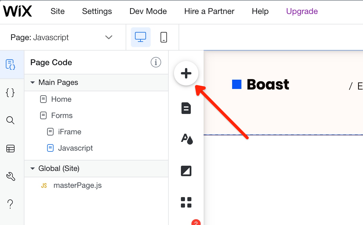Open the Add Apps grid icon
The image size is (363, 225).
(186, 202)
